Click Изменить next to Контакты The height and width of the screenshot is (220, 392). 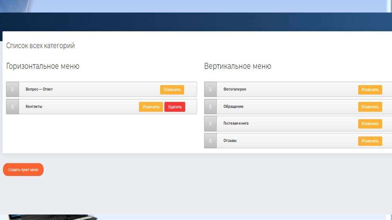(x=151, y=107)
